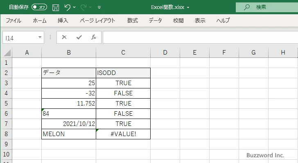Viewport: 298px width, 163px height.
Task: Select column E header
Action: coord(194,53)
